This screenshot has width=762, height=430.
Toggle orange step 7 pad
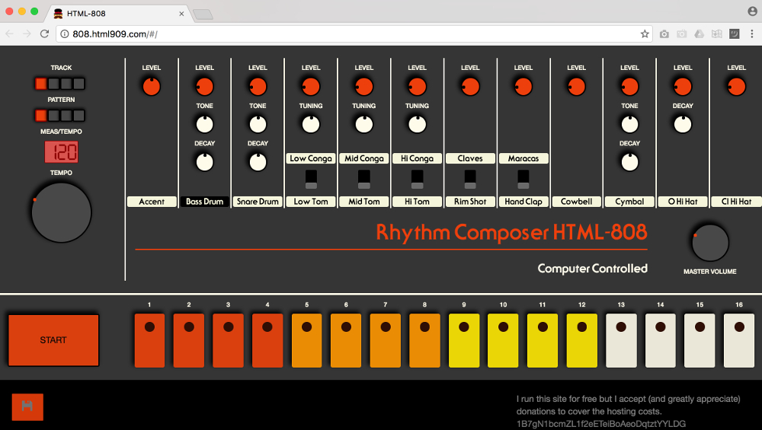tap(386, 340)
